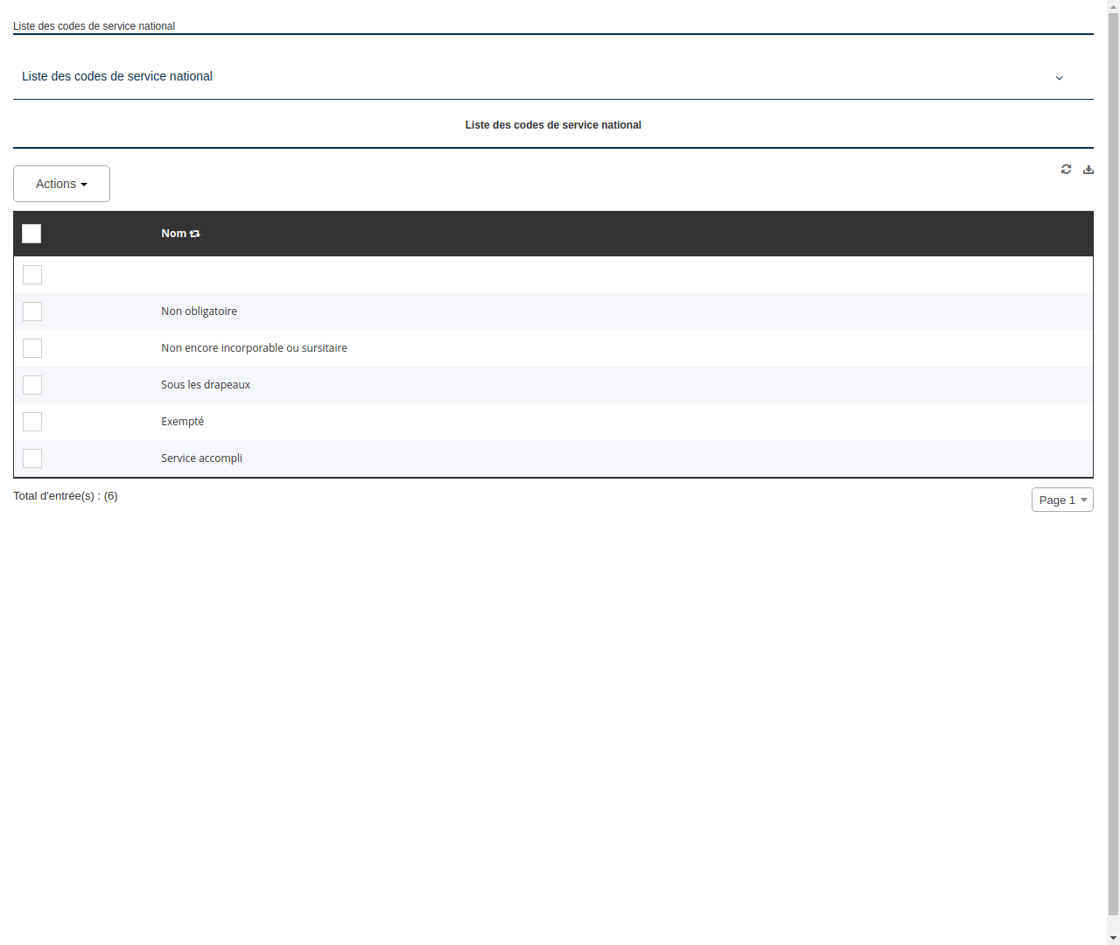
Task: Check the checkbox for Service accompli row
Action: [x=32, y=458]
